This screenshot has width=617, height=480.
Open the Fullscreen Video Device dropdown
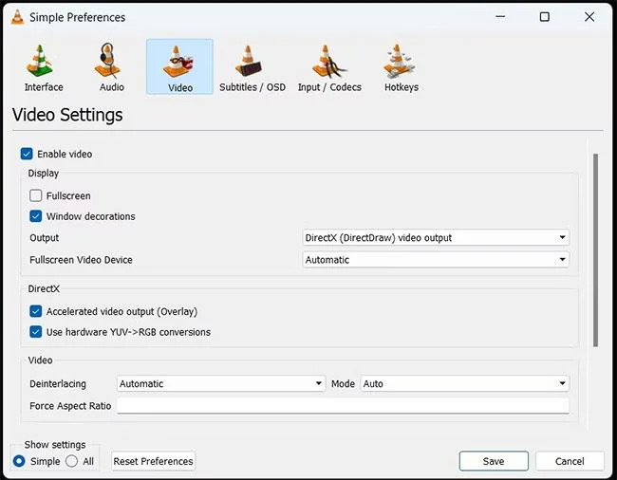[436, 260]
